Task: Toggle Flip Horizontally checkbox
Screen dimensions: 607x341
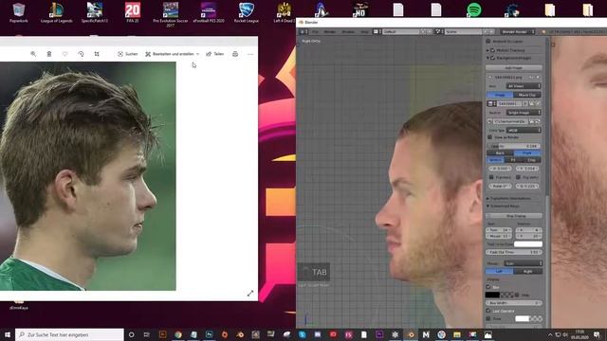Action: [x=491, y=177]
